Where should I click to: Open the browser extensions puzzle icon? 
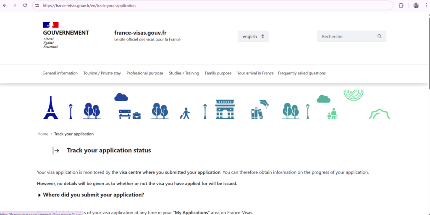(401, 5)
